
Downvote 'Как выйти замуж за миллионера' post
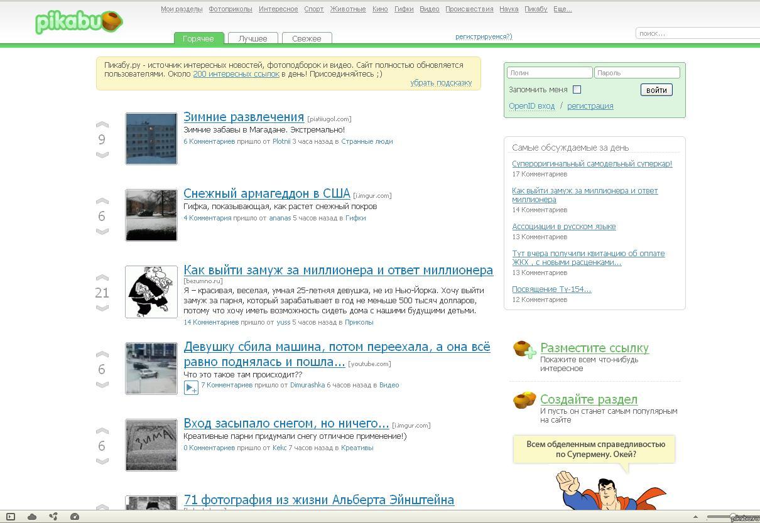(x=102, y=308)
